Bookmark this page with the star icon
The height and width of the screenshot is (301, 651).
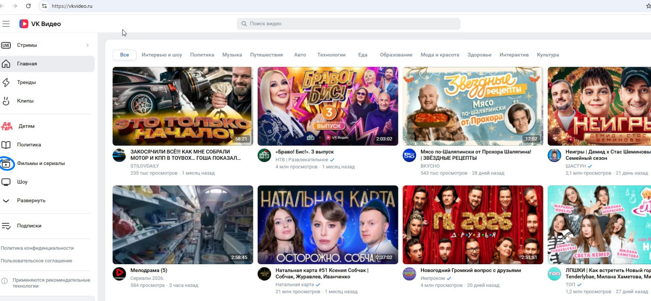[x=648, y=6]
